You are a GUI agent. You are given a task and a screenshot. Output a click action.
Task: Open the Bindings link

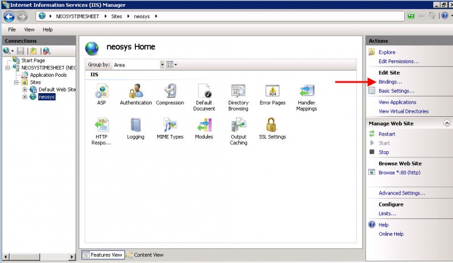[x=390, y=82]
